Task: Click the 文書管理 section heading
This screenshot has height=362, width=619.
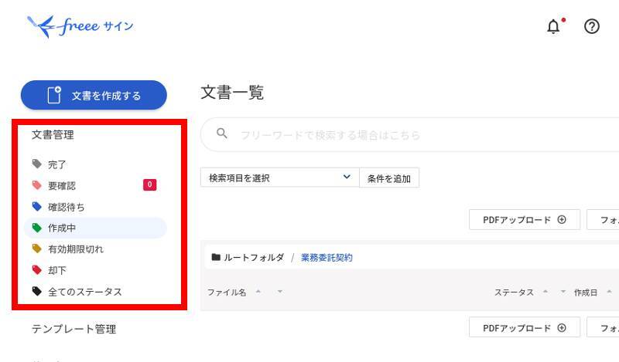Action: tap(53, 135)
